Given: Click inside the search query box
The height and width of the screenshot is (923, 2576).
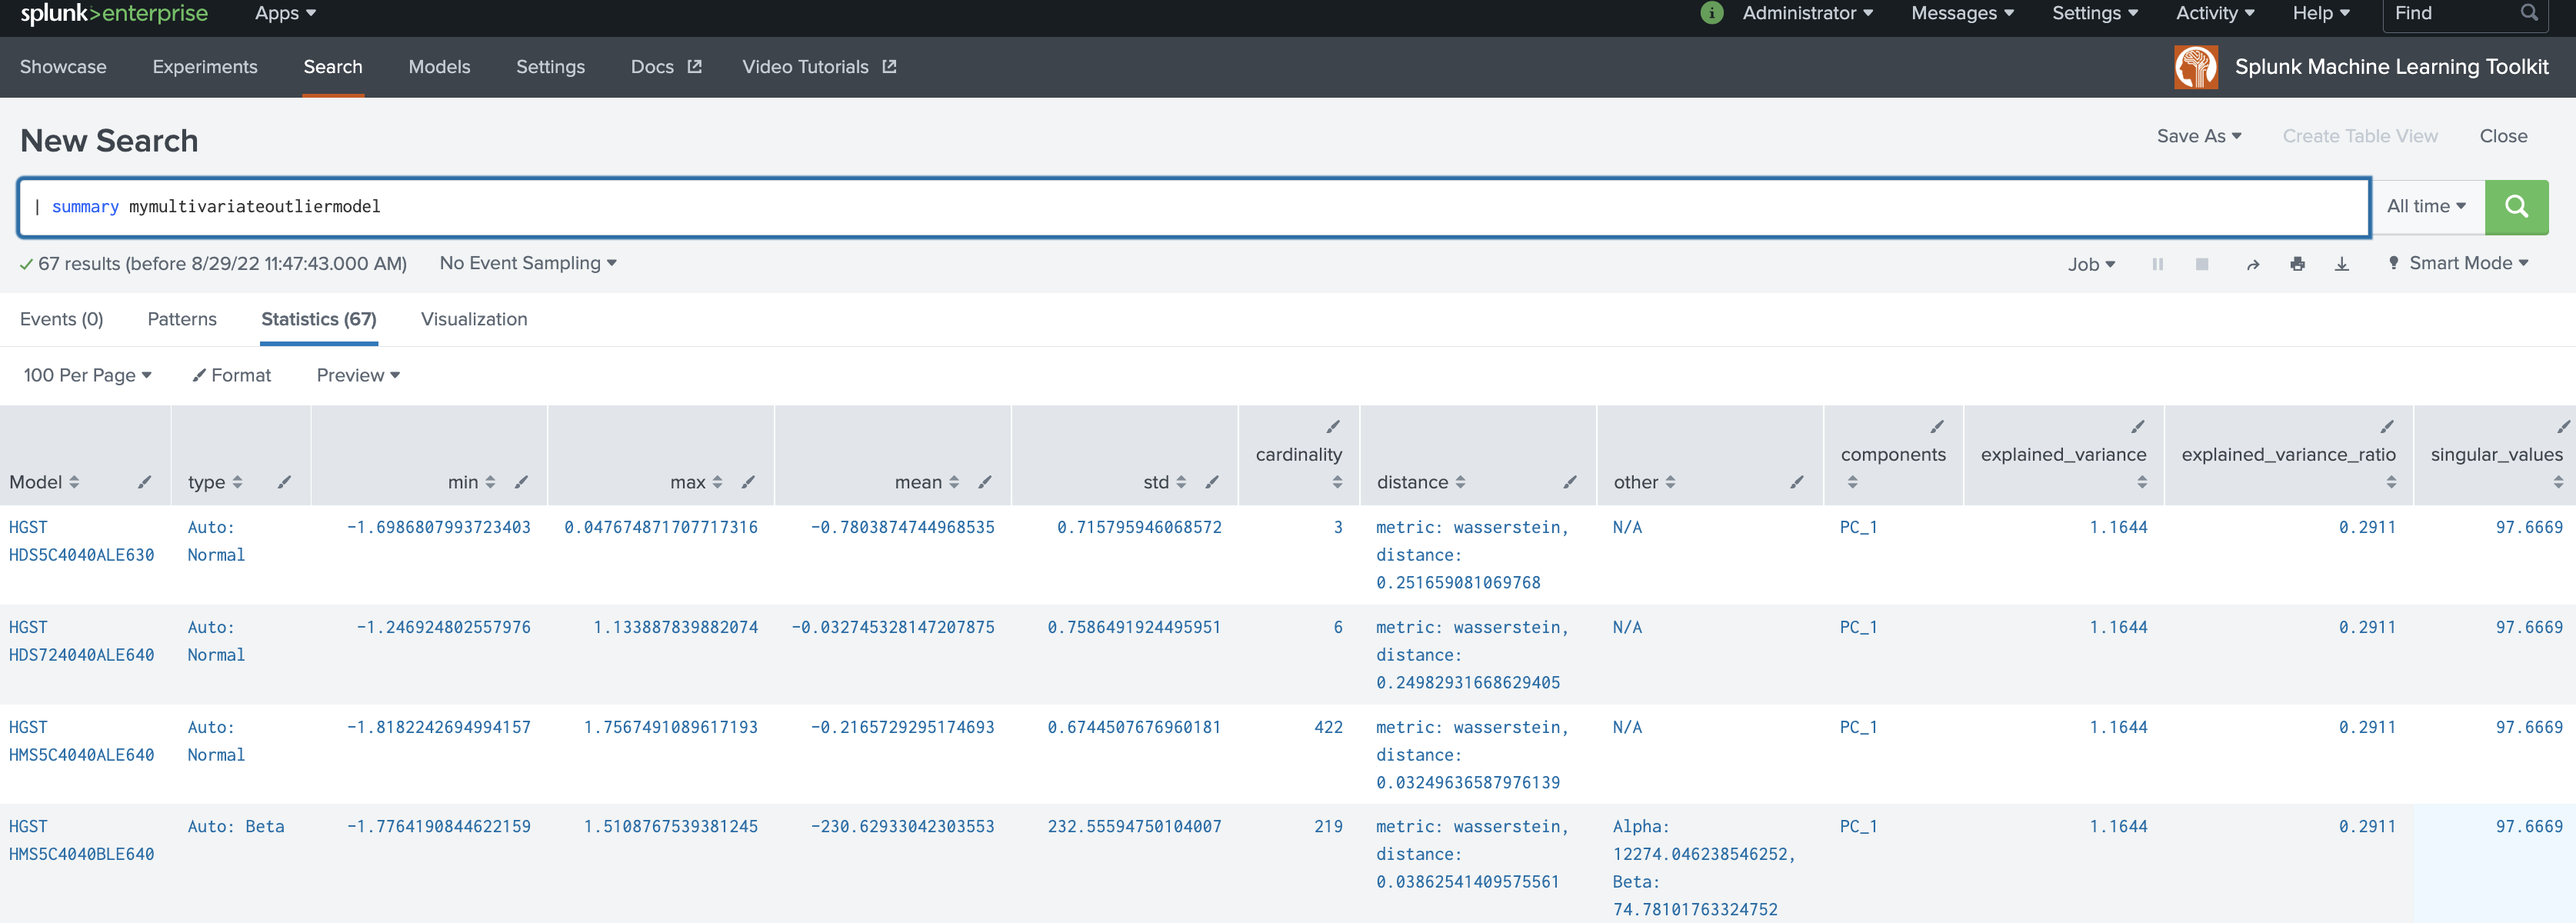Looking at the screenshot, I should pos(1194,207).
